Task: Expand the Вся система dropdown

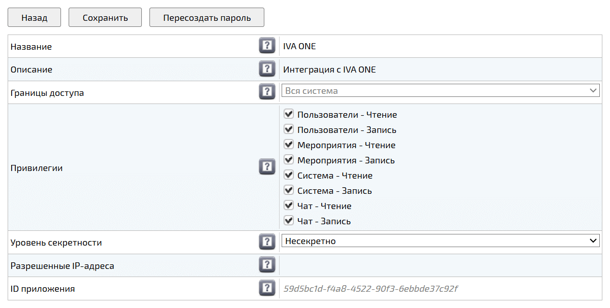Action: click(x=440, y=91)
